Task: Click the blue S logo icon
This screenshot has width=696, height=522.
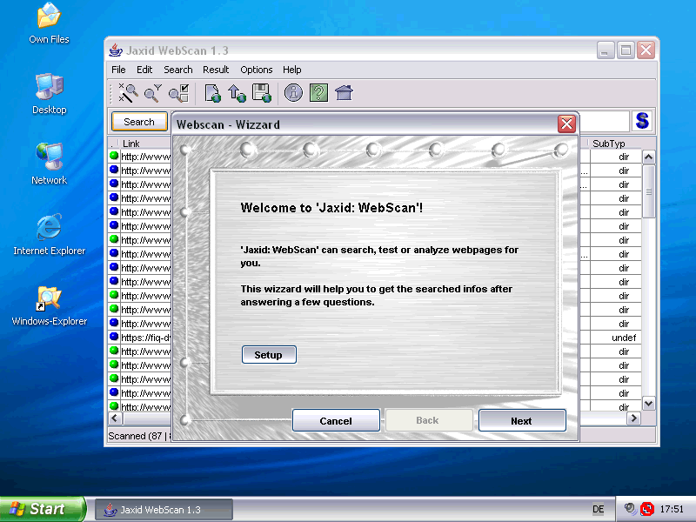Action: (642, 121)
